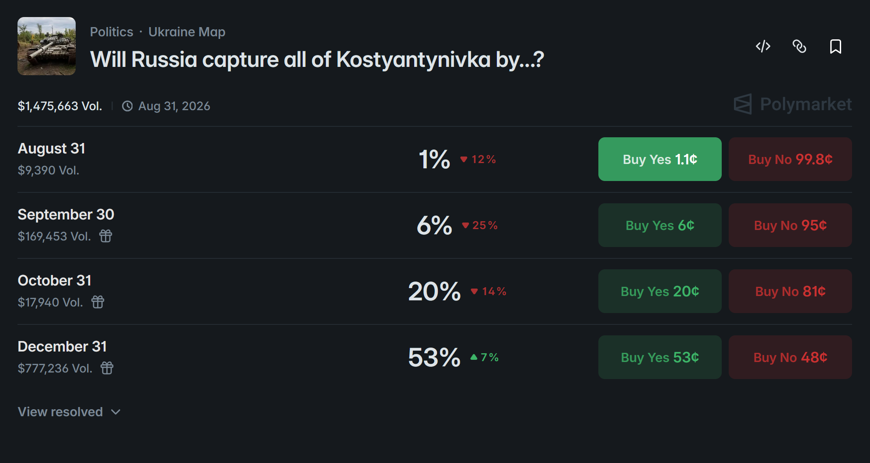
Task: Open the Ukraine Map link
Action: 187,32
